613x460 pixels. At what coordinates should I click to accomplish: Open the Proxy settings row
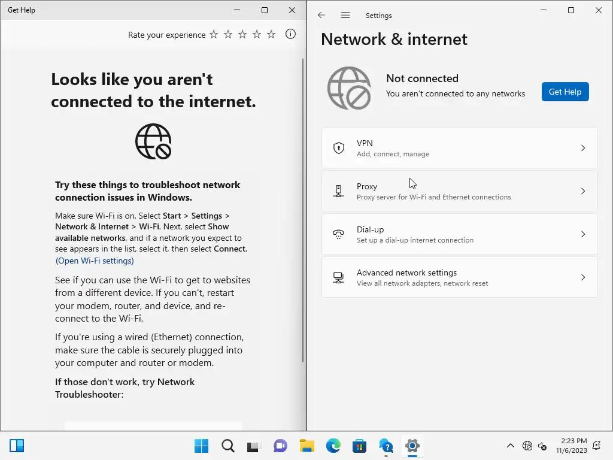[x=459, y=191]
